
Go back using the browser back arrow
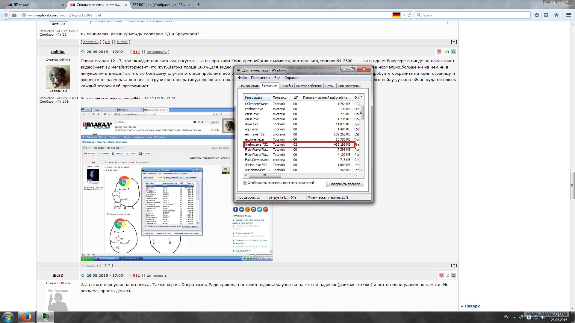[x=6, y=15]
